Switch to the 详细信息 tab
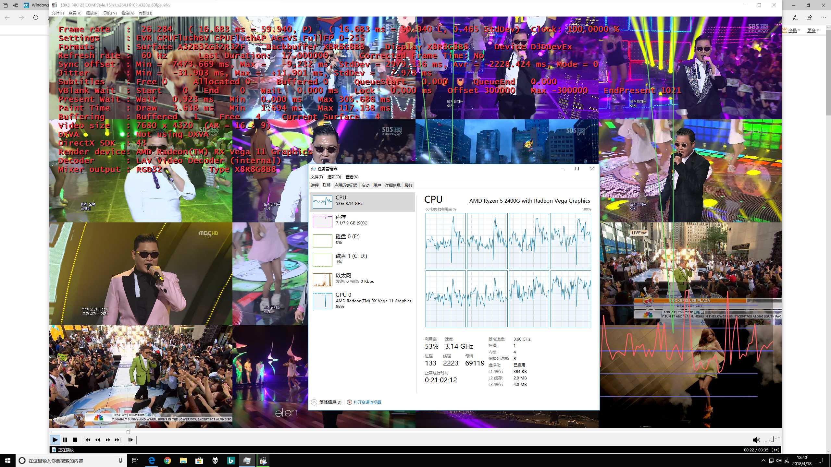Image resolution: width=831 pixels, height=467 pixels. tap(392, 185)
